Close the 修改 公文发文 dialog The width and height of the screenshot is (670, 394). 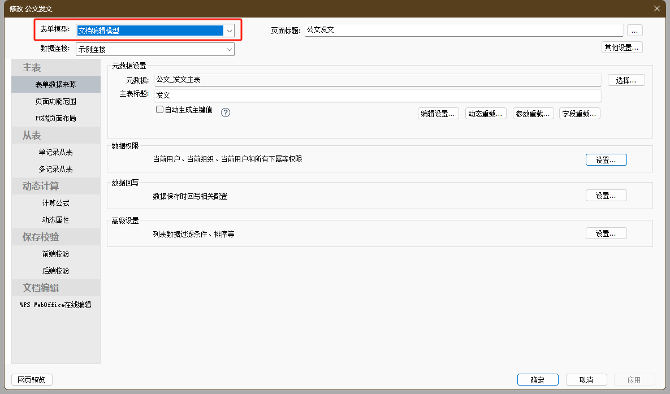coord(656,8)
